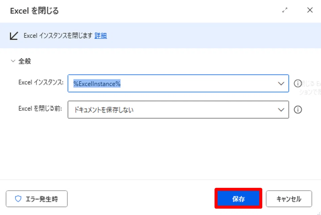Click the highlighted %ExcelInstance% text
The height and width of the screenshot is (215, 321).
pos(97,84)
